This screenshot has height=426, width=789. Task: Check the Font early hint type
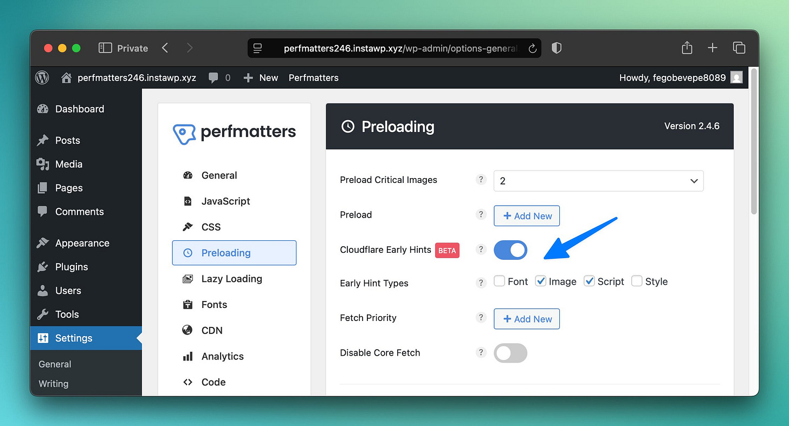pyautogui.click(x=499, y=281)
